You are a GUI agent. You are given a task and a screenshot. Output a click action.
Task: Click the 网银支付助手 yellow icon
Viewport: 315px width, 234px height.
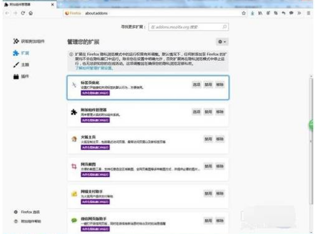coord(74,193)
